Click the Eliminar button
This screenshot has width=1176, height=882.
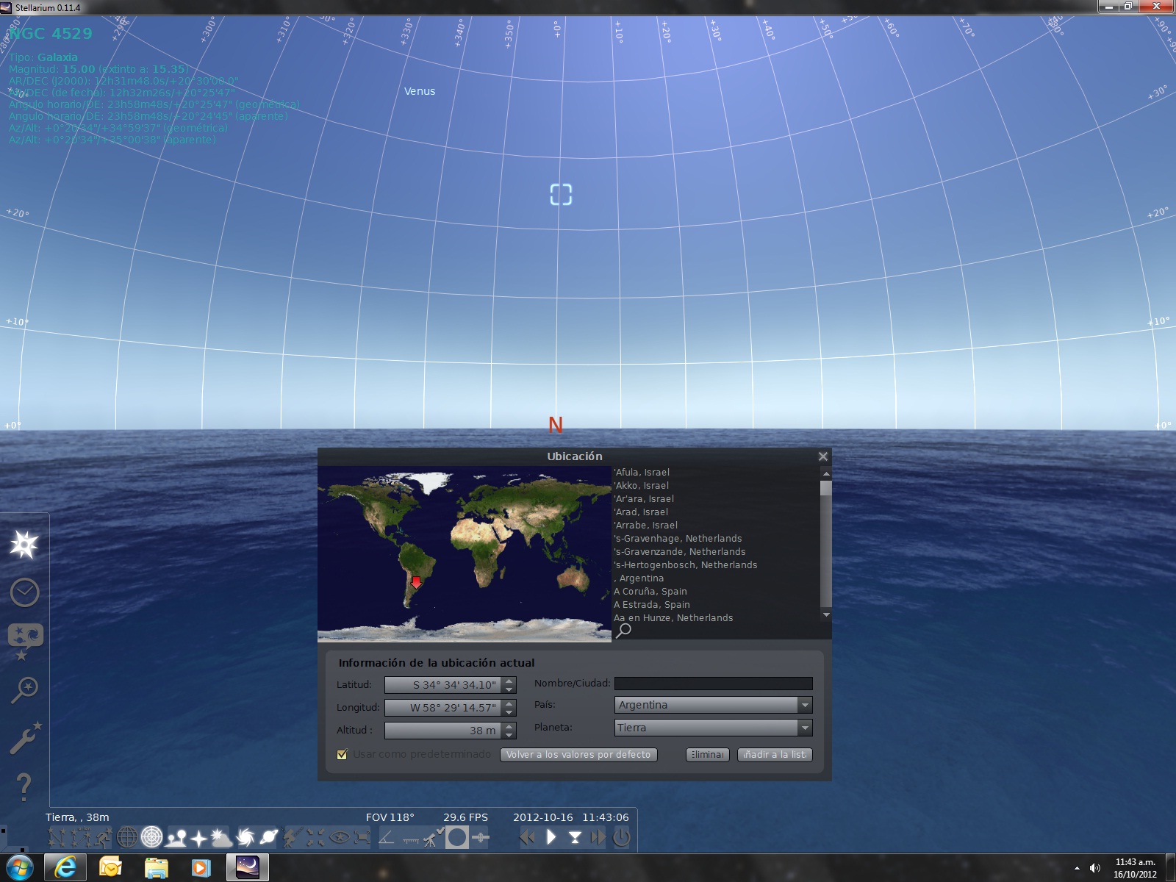point(708,755)
